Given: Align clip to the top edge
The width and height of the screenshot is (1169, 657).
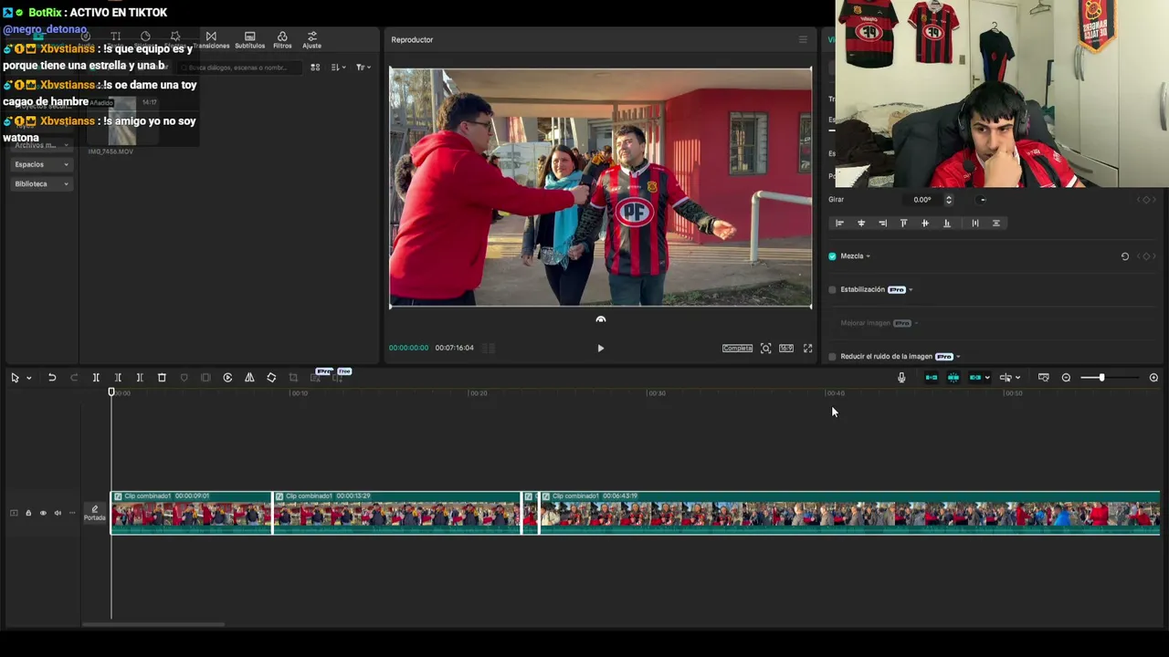Looking at the screenshot, I should click(904, 224).
